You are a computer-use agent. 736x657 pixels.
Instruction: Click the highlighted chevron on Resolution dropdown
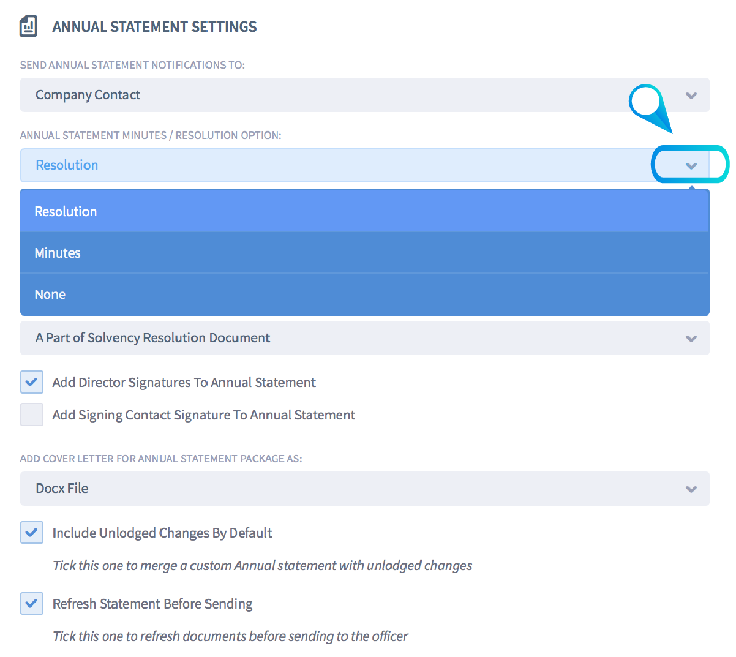pyautogui.click(x=691, y=165)
